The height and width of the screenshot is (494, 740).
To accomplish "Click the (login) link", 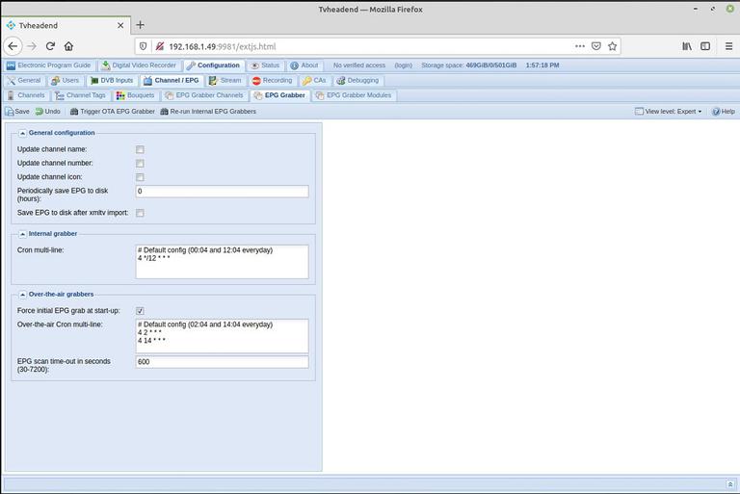I will [x=404, y=65].
